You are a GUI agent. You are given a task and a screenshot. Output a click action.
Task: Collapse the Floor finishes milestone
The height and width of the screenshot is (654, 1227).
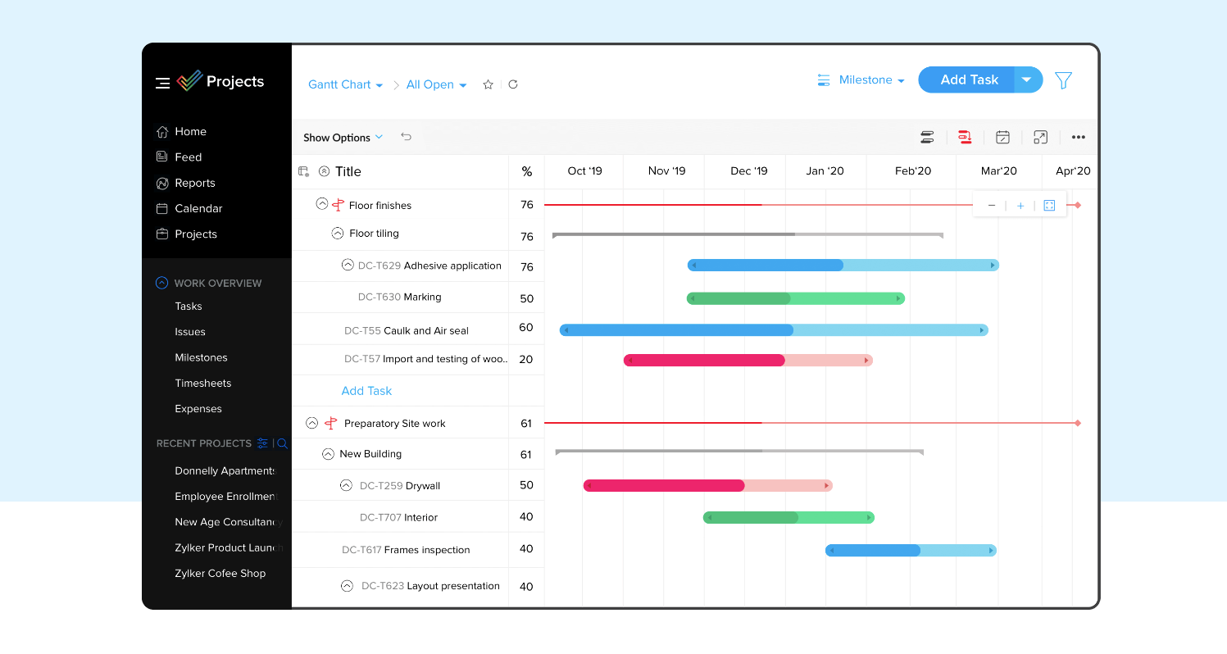(x=322, y=204)
